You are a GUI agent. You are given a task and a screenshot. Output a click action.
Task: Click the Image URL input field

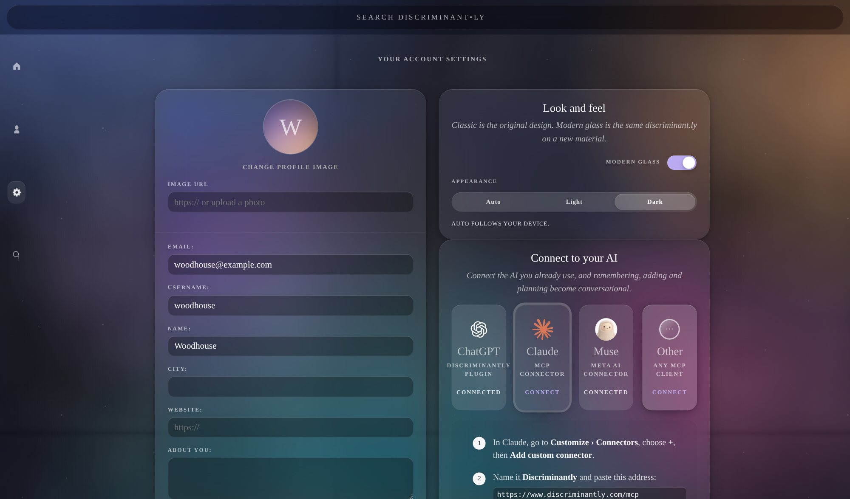[x=290, y=202]
